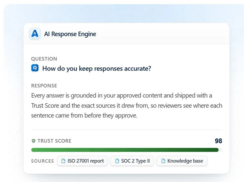
Task: Open the Knowledge base source chip
Action: (x=182, y=161)
